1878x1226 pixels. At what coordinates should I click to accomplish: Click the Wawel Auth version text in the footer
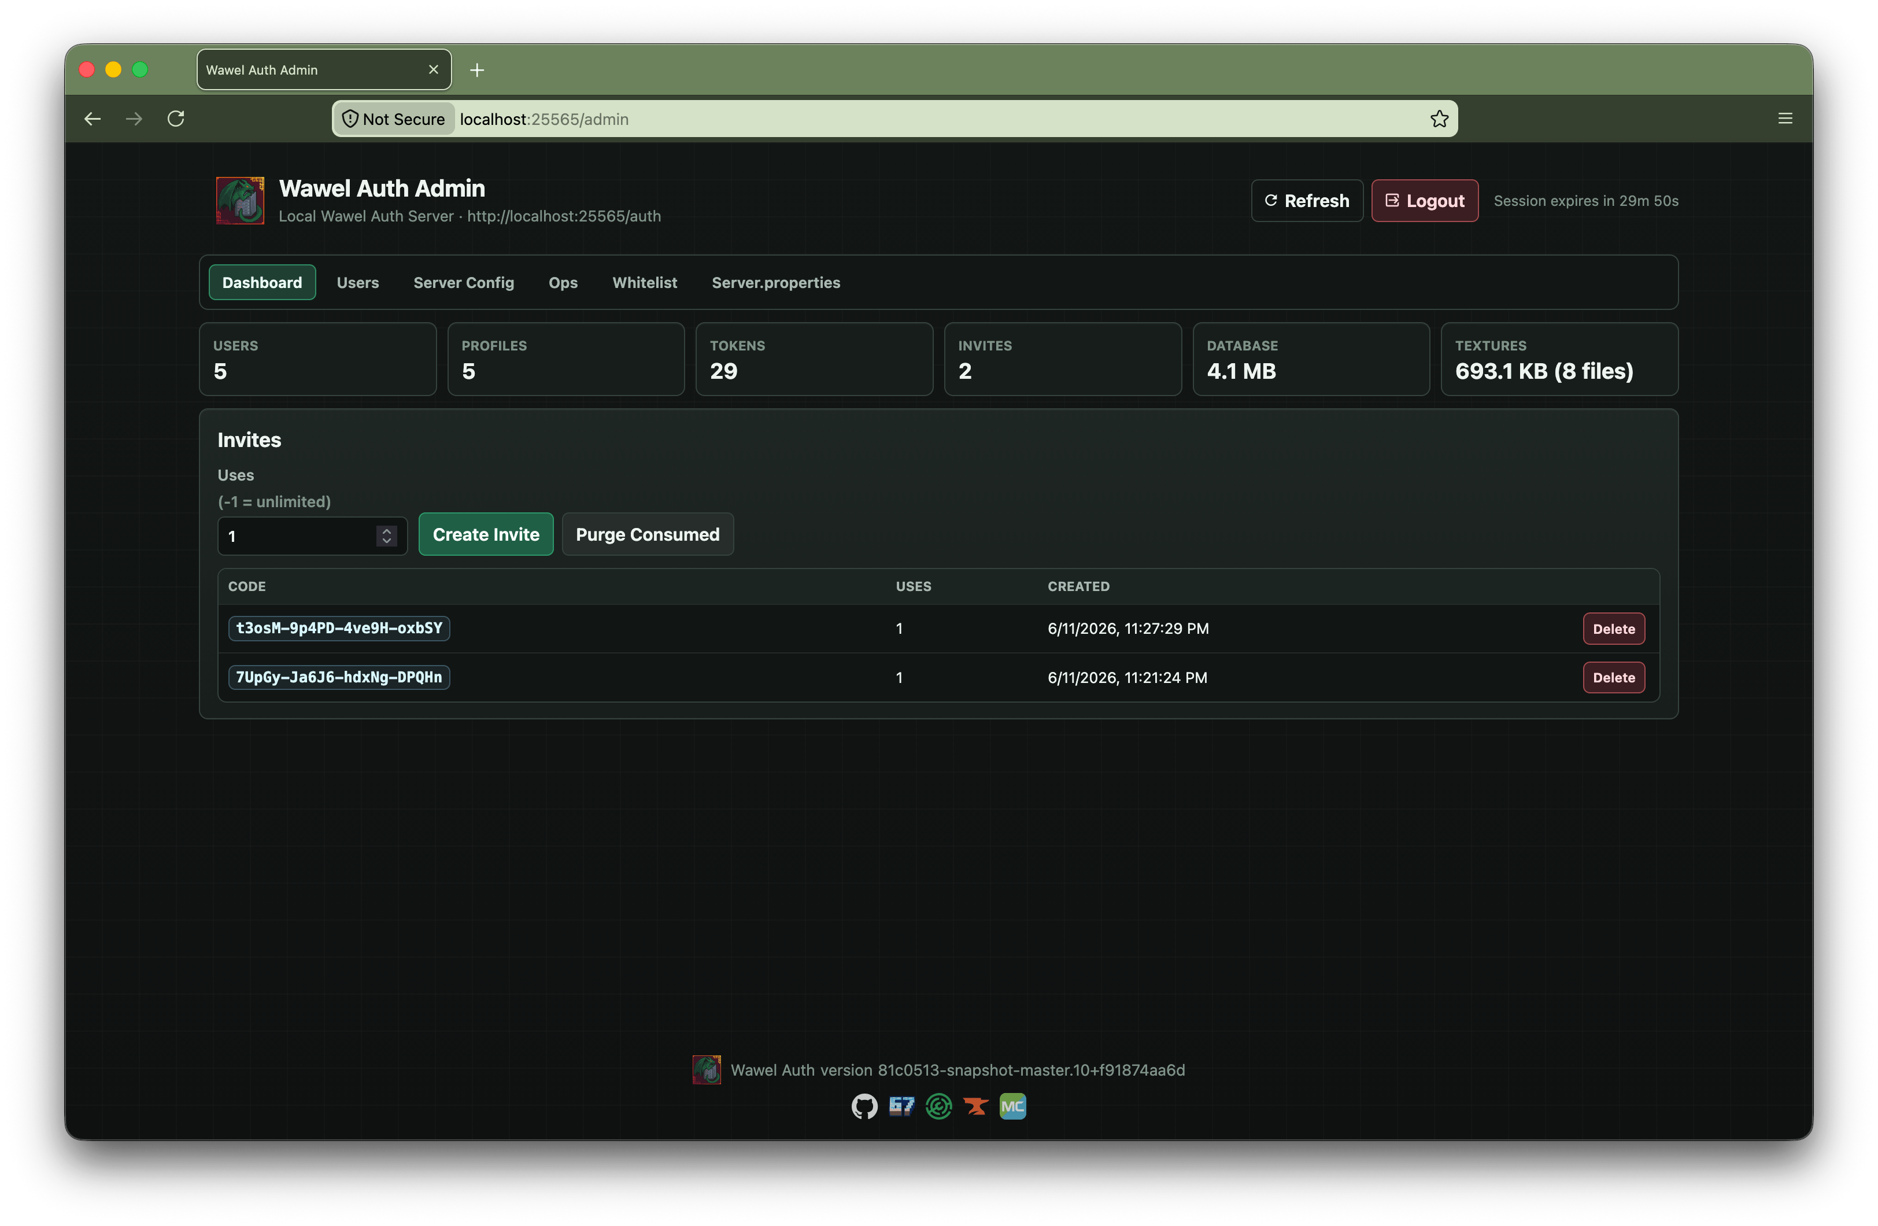click(957, 1070)
